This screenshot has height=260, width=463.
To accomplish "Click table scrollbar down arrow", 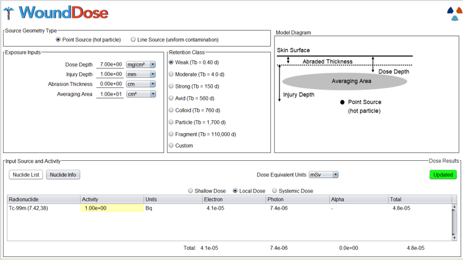I will tap(455, 238).
